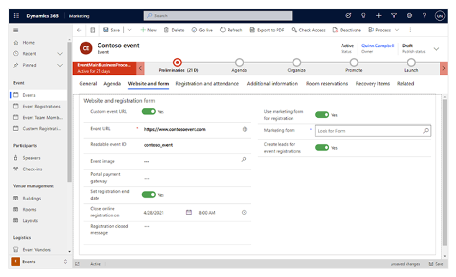Click the search box in the header
The image size is (456, 277).
click(217, 15)
